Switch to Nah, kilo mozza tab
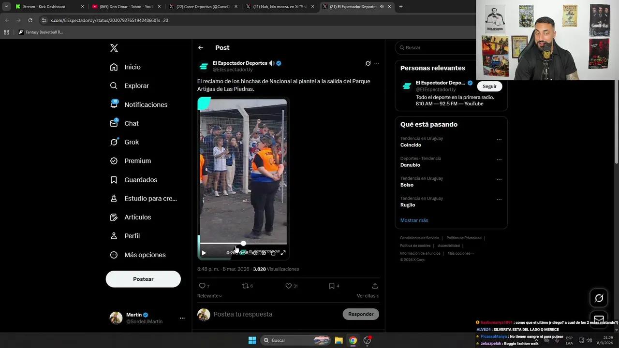 point(279,7)
